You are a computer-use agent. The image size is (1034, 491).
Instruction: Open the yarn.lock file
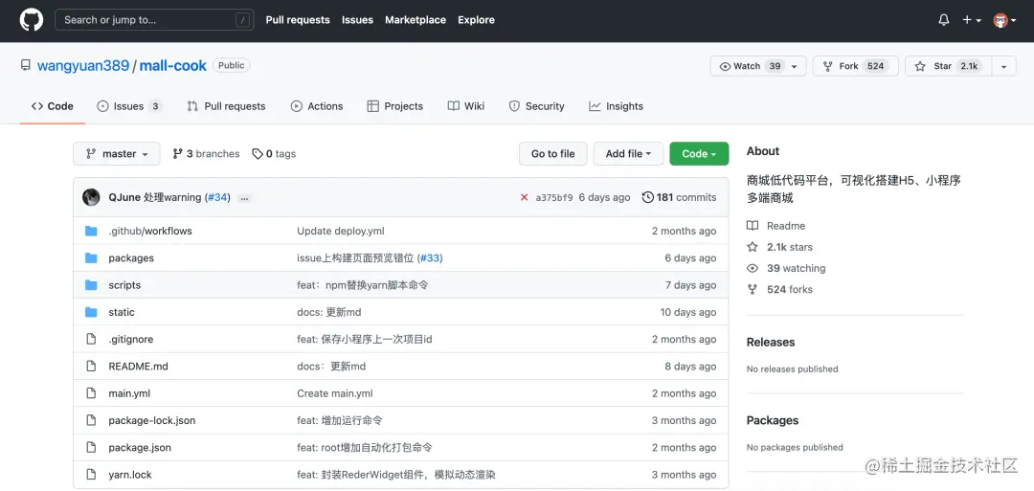130,474
